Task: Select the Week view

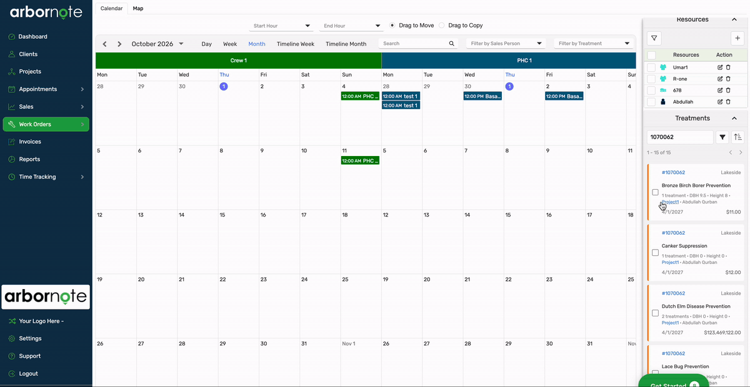Action: (x=230, y=44)
